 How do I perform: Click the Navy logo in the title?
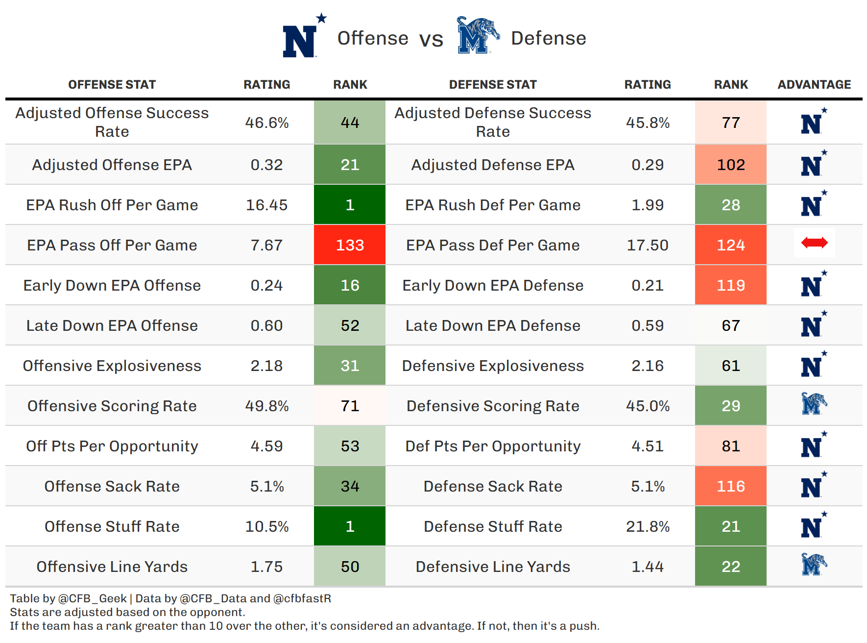click(304, 37)
